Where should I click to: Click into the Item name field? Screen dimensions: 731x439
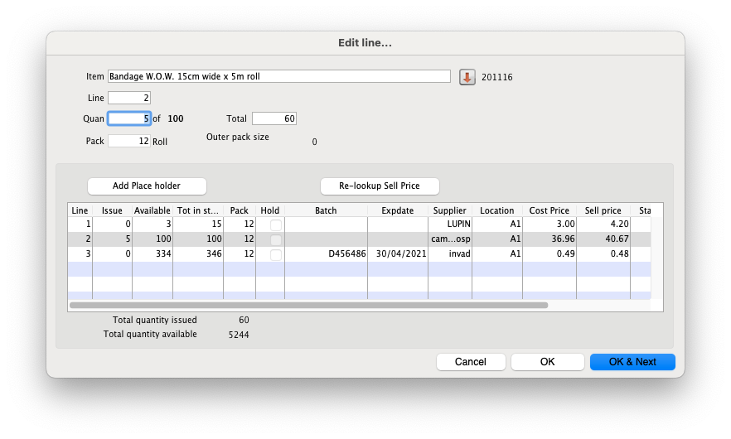pyautogui.click(x=278, y=77)
